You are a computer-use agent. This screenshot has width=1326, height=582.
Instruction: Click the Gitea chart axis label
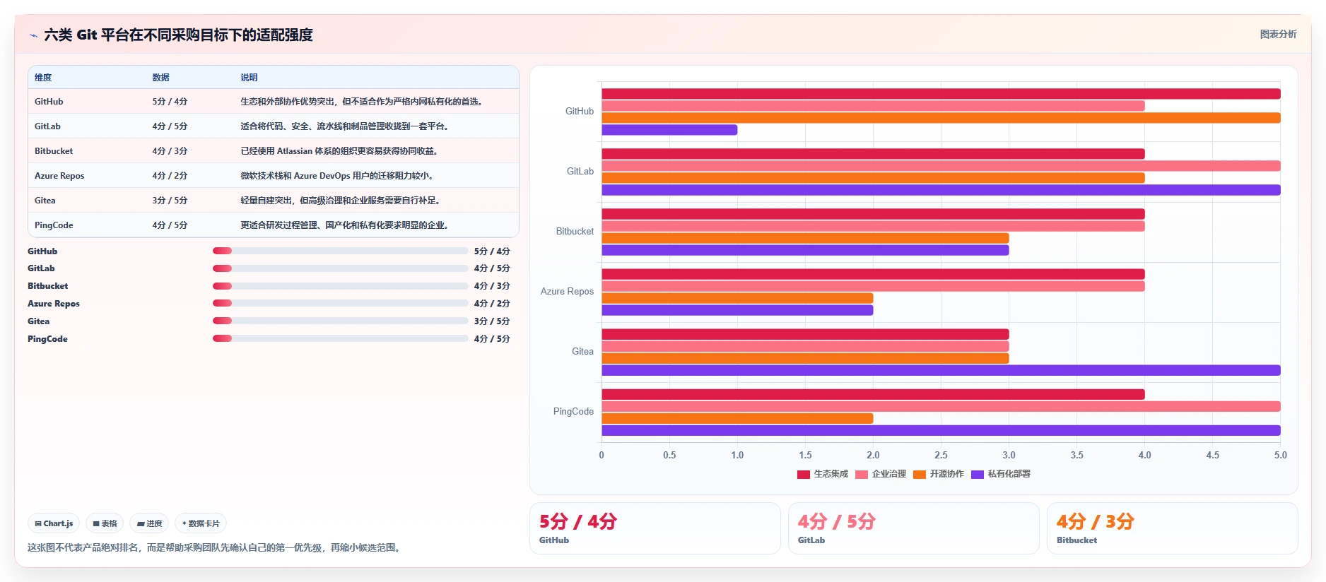[582, 352]
